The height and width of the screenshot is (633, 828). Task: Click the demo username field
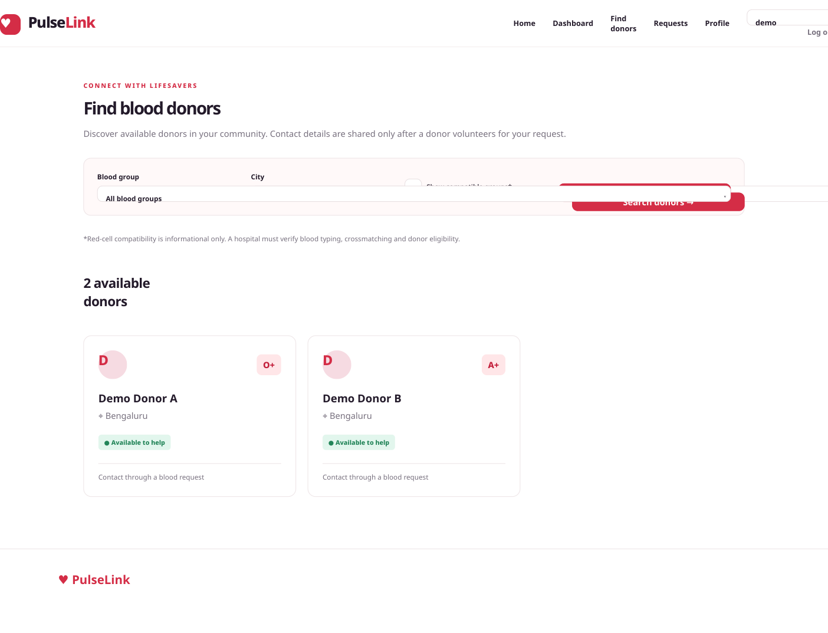[x=787, y=18]
